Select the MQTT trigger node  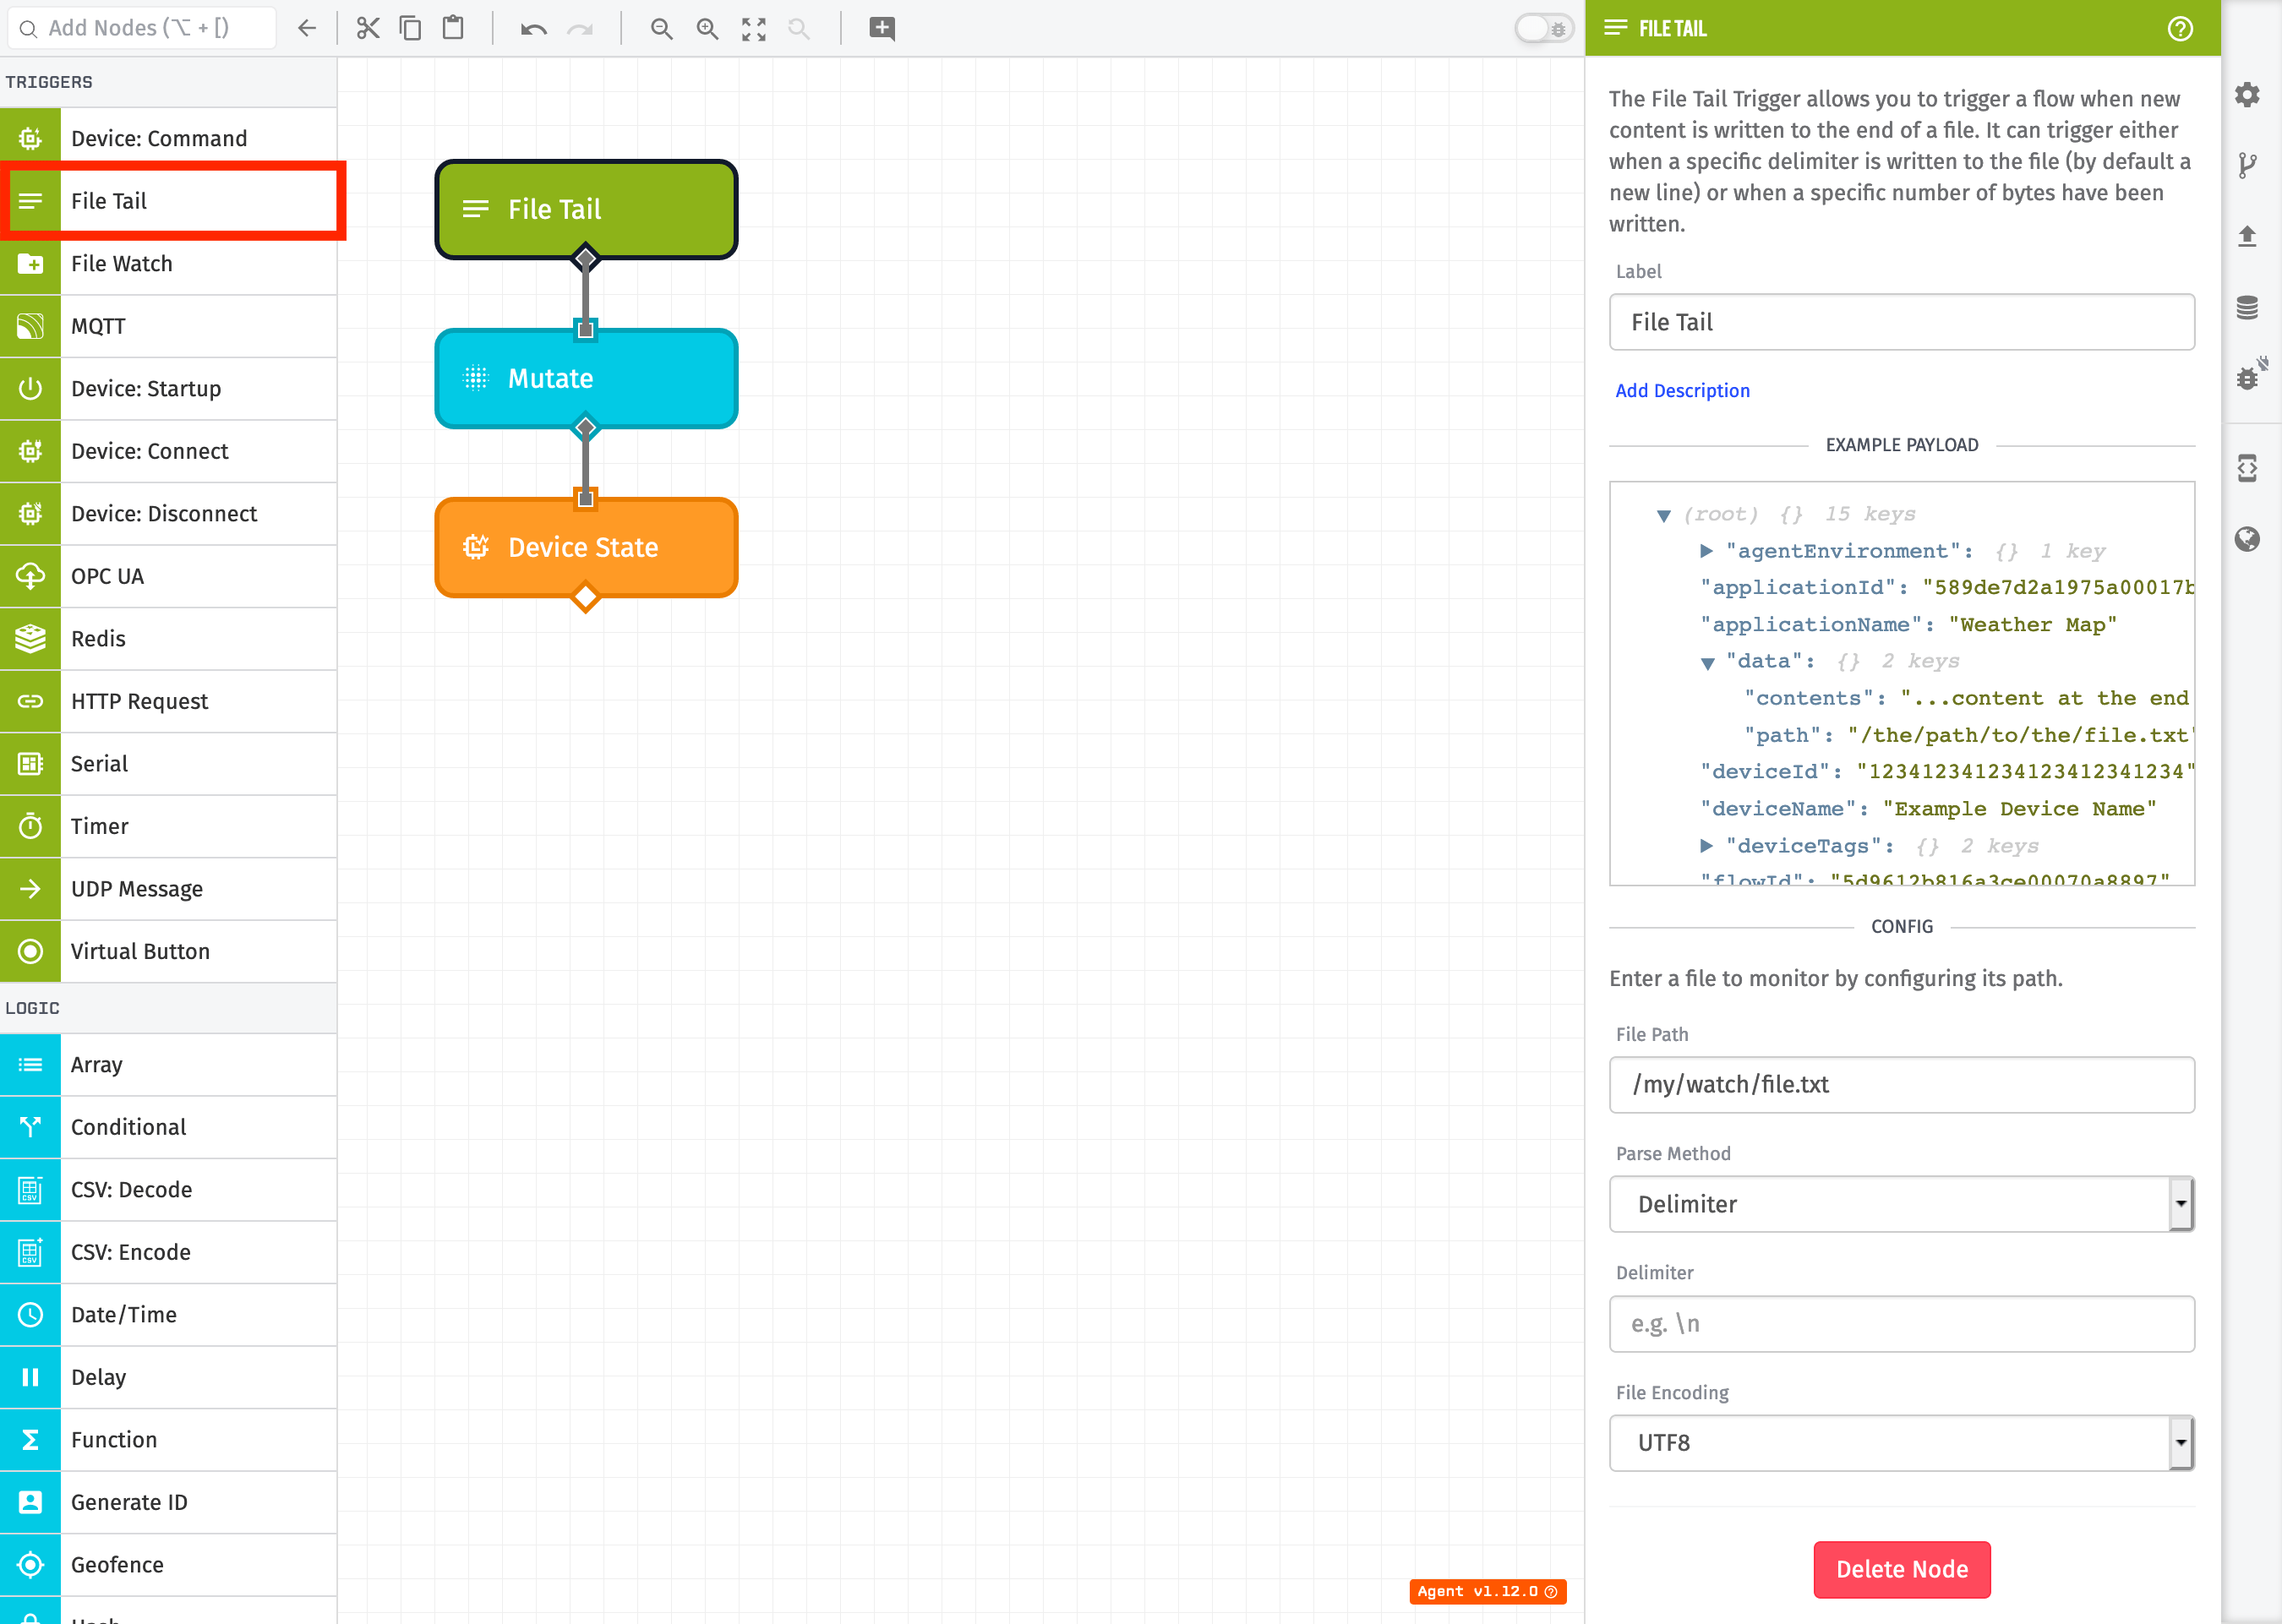click(x=168, y=326)
